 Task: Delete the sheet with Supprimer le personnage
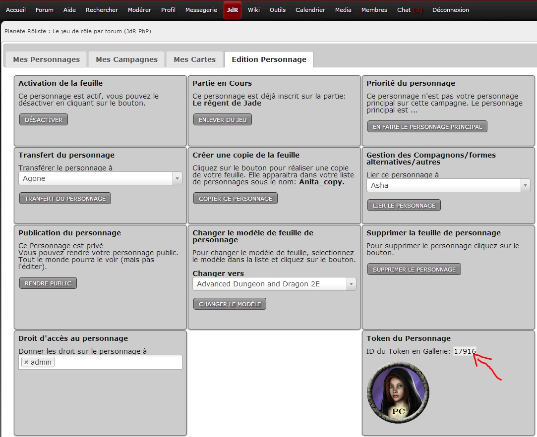click(x=414, y=270)
